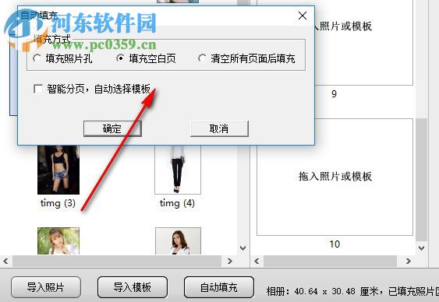Screen dimensions: 439x302
Task: Confirm with the 确定 button
Action: click(112, 128)
